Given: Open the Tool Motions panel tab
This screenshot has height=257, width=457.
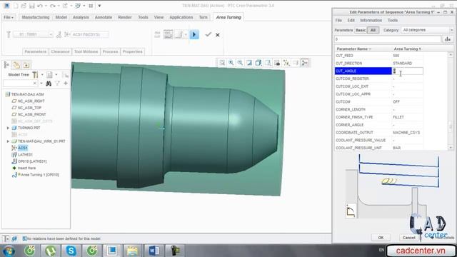Looking at the screenshot, I should (86, 51).
